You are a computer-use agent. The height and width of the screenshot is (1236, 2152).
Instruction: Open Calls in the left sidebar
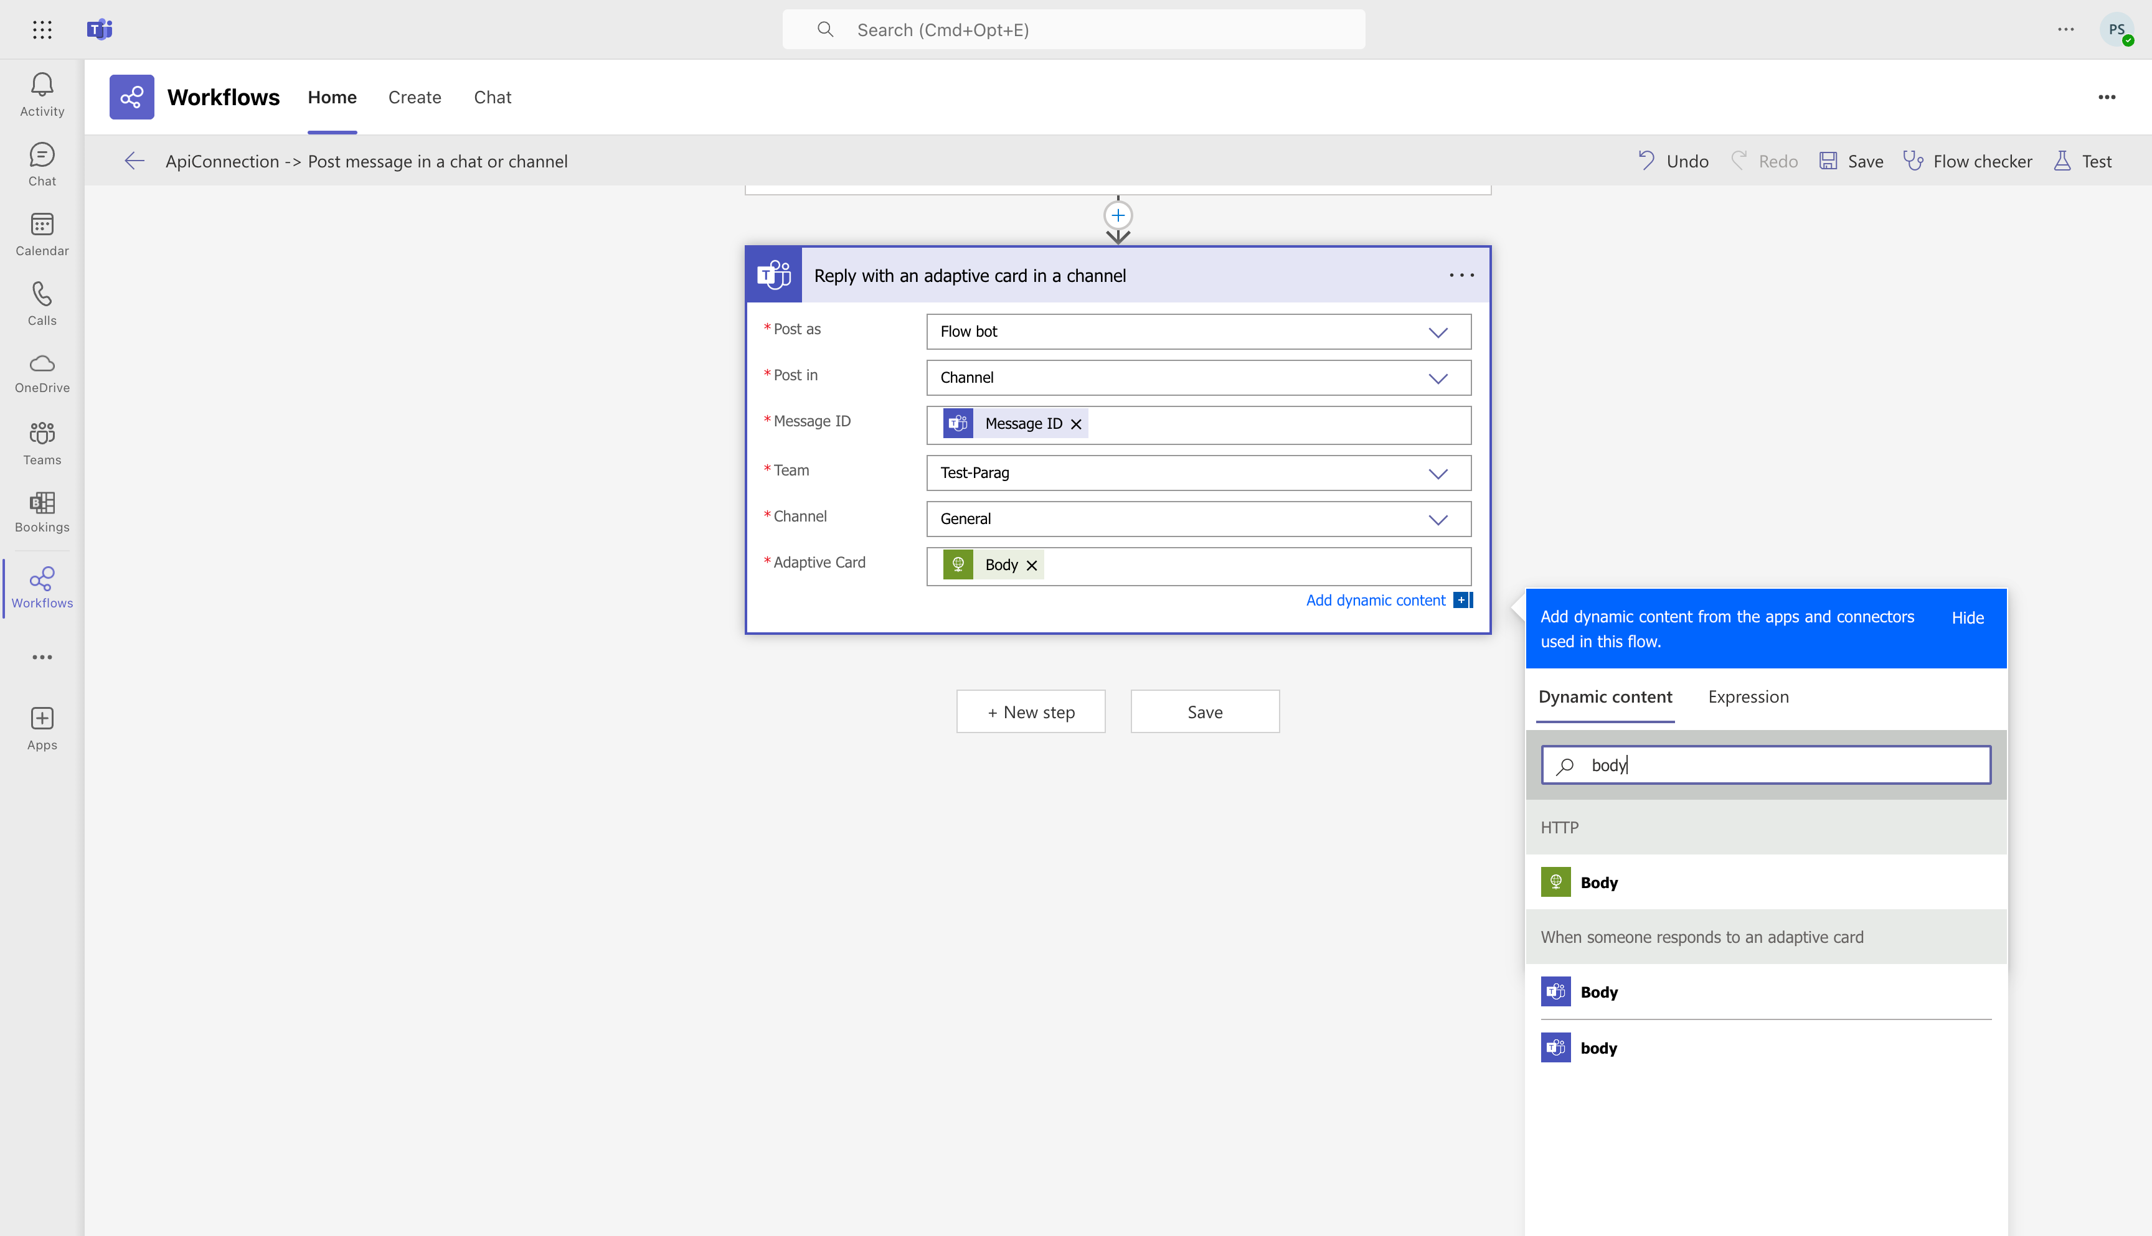42,304
